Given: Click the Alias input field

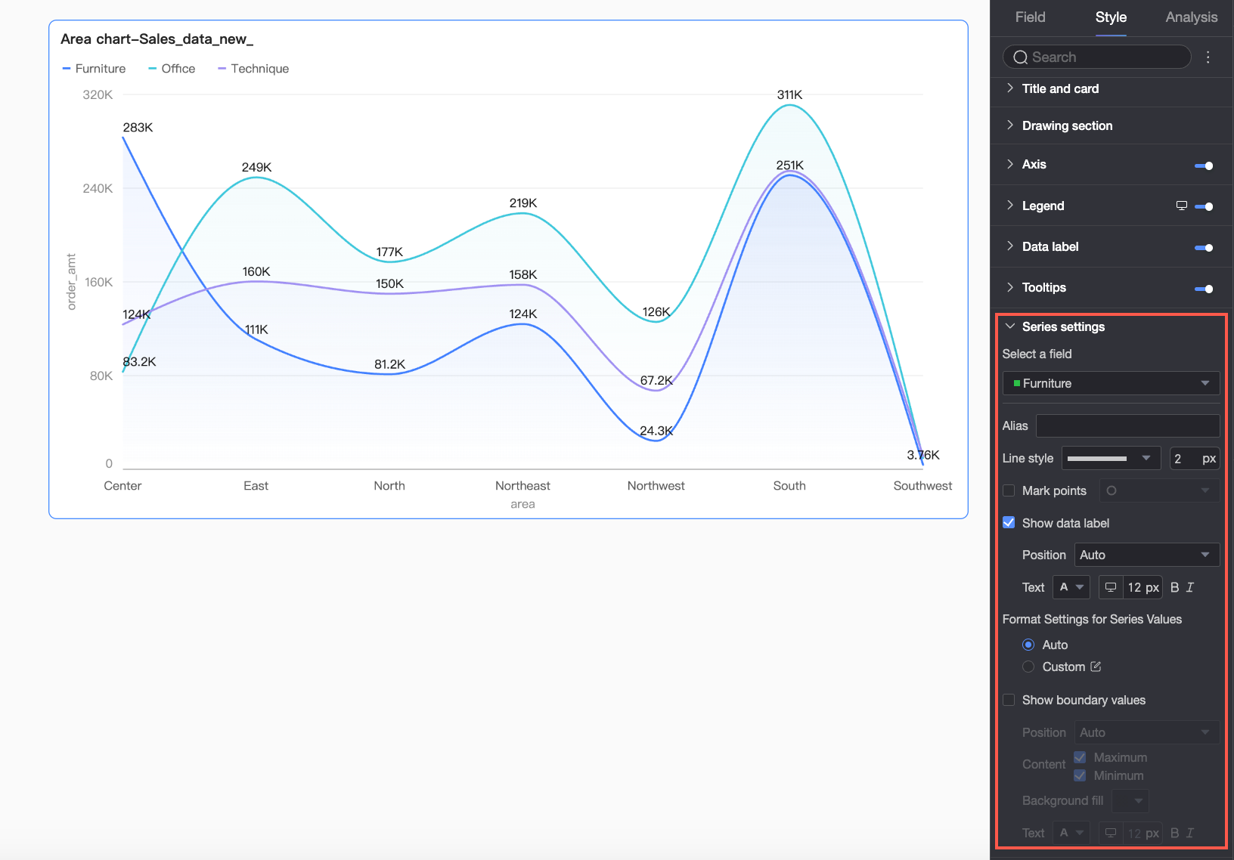Looking at the screenshot, I should 1127,425.
